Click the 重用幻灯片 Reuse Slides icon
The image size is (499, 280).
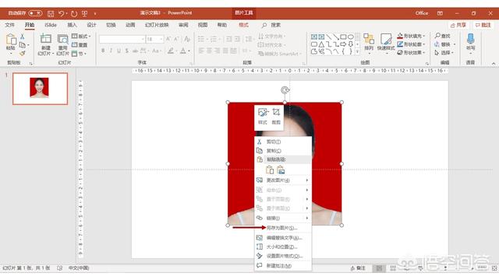[x=62, y=40]
